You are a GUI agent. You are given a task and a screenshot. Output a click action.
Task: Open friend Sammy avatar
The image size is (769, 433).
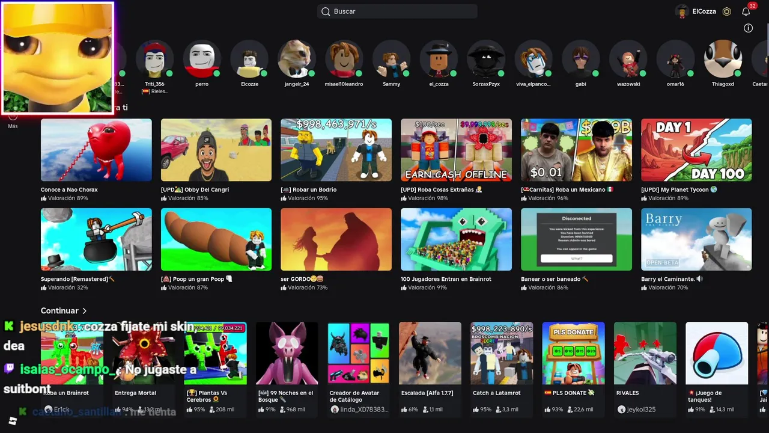391,59
